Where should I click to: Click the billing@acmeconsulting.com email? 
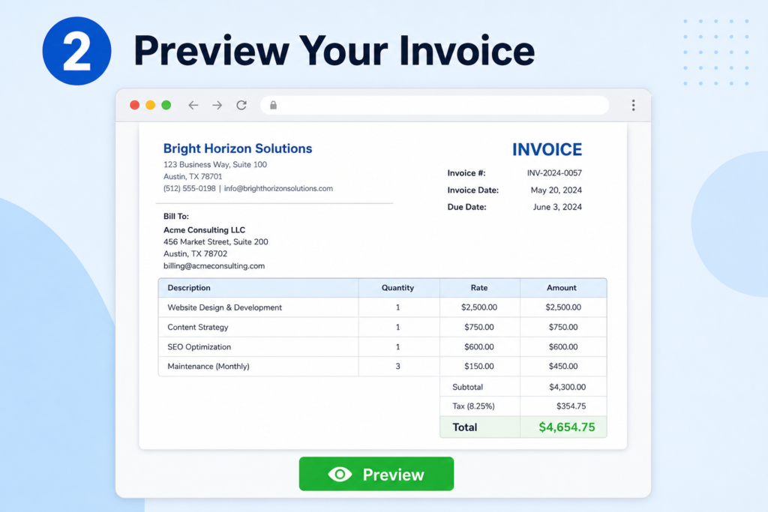pos(214,266)
